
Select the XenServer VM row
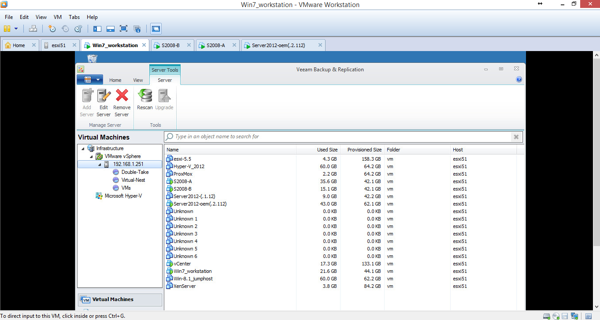pos(341,286)
